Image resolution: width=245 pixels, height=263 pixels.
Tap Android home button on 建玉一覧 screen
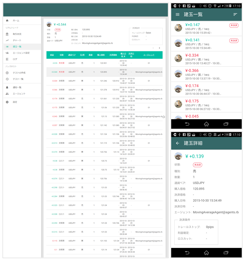[x=206, y=124]
